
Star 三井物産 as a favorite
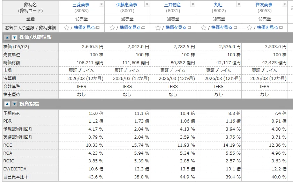[x=158, y=28]
